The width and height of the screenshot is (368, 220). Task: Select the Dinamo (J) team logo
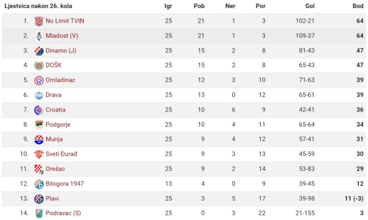[39, 51]
